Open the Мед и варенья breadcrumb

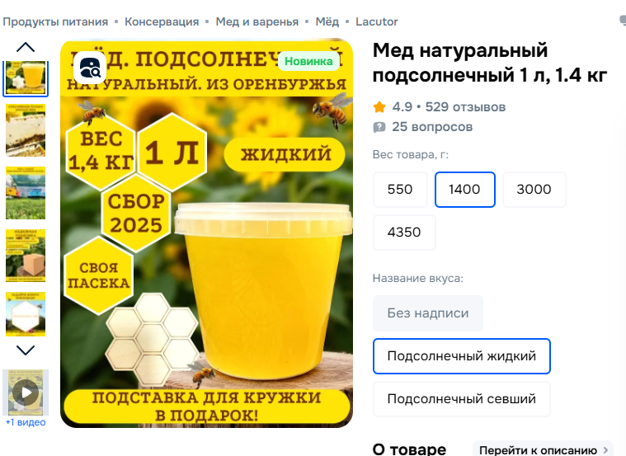[x=257, y=21]
